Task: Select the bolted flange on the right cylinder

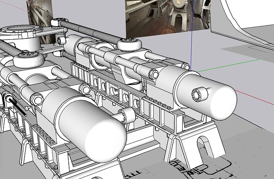Action: [x=200, y=95]
